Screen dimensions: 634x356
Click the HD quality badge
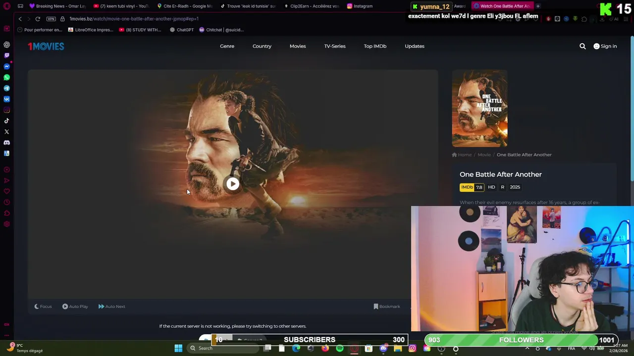tap(491, 187)
